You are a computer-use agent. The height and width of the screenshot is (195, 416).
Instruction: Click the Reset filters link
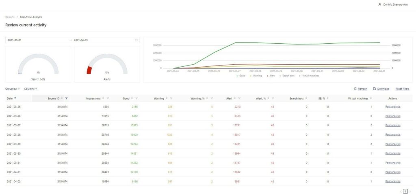pos(403,89)
